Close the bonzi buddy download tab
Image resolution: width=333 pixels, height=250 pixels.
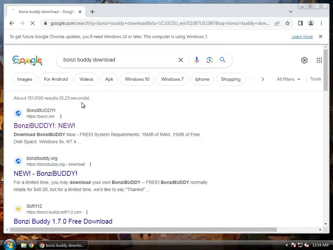click(80, 12)
